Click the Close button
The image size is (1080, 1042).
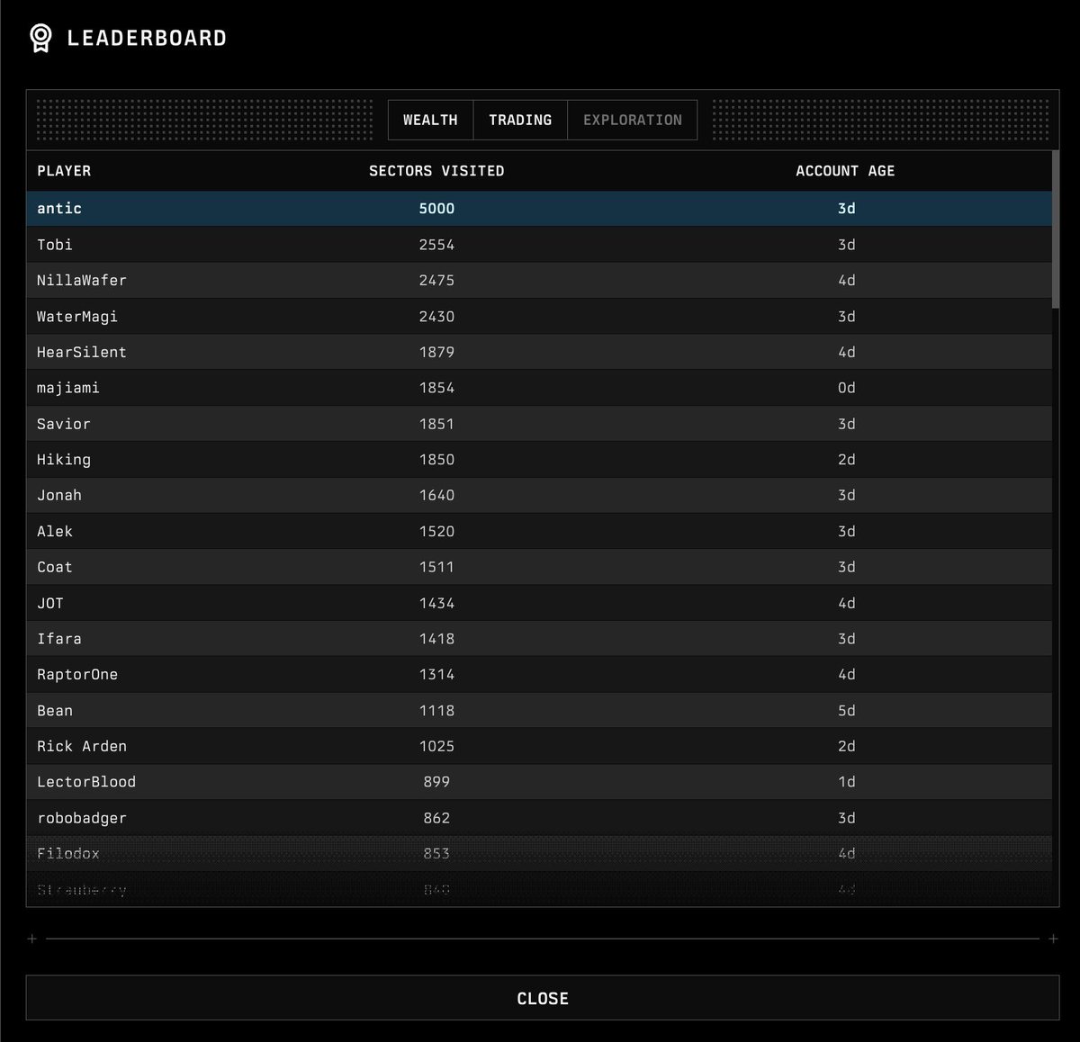pos(542,998)
